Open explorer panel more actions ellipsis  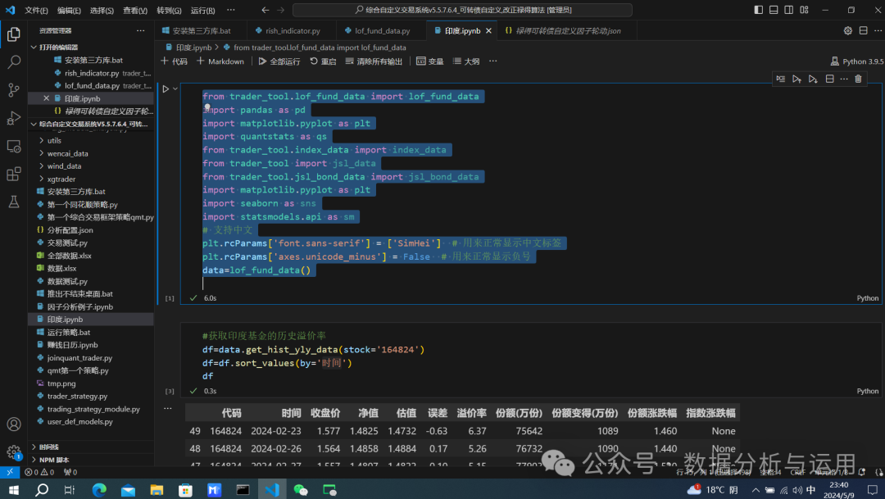click(x=141, y=30)
